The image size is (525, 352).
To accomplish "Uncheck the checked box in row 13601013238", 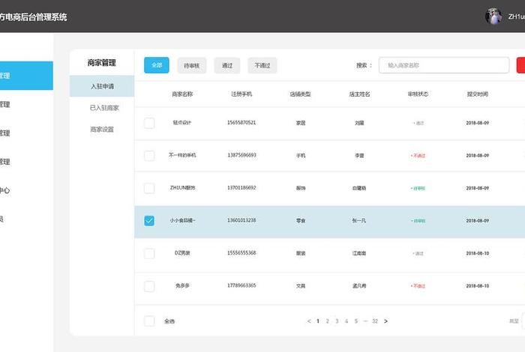I will [149, 221].
